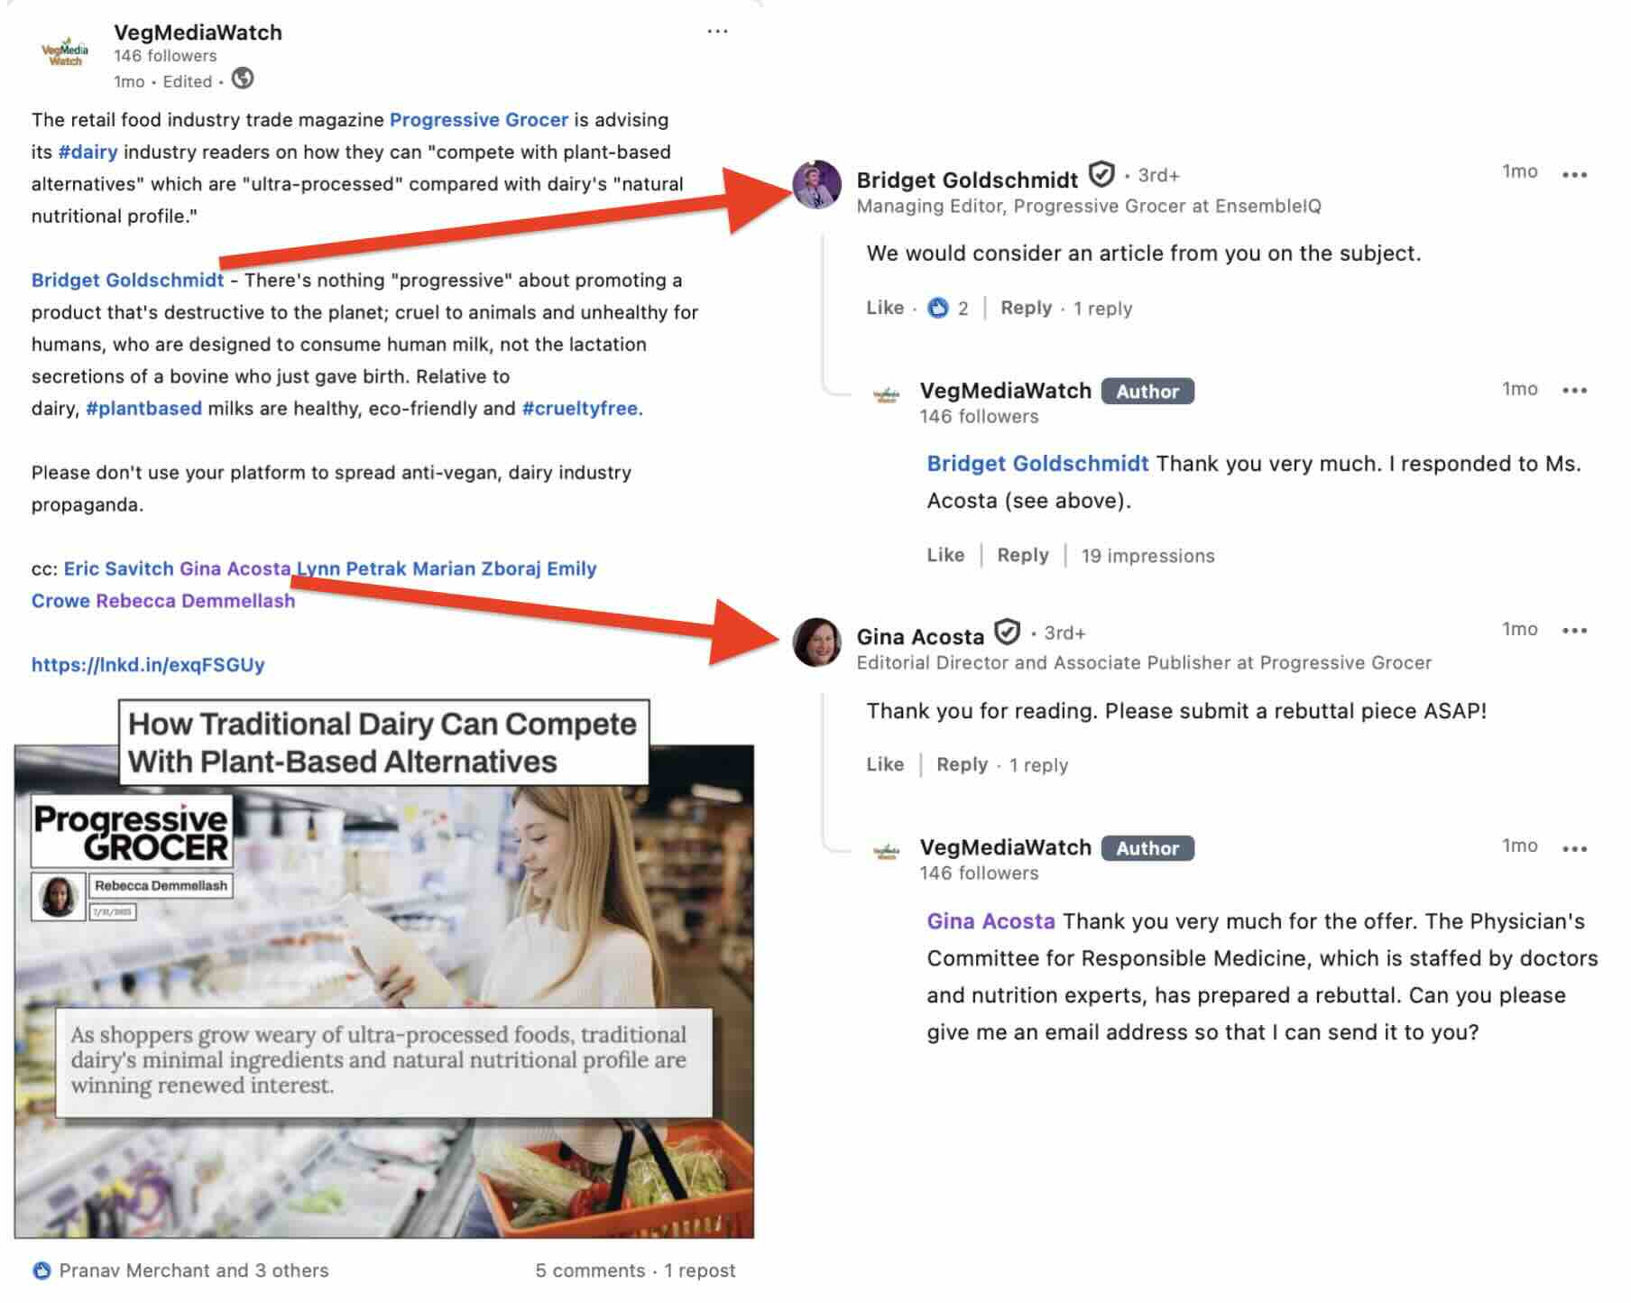
Task: Expand the 1 reply under Gina's comment
Action: [x=1038, y=765]
